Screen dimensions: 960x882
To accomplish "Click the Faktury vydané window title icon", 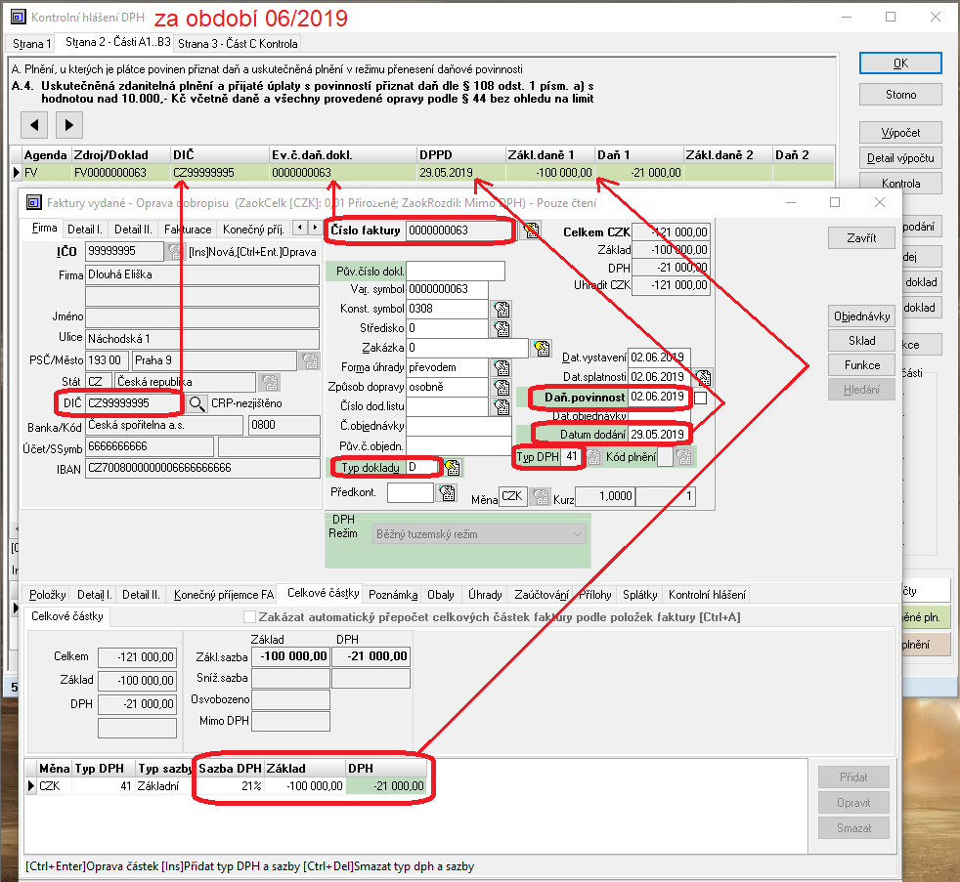I will tap(34, 202).
